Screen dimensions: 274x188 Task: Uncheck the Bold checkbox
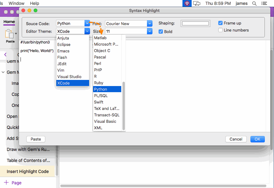coord(161,32)
